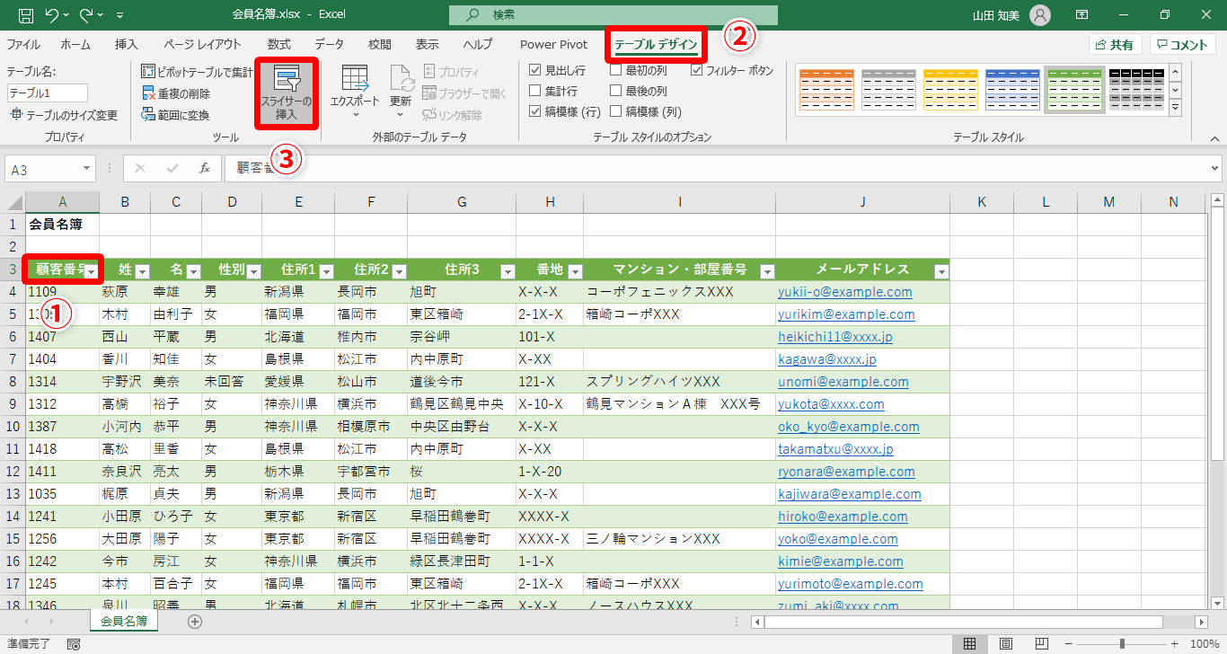The width and height of the screenshot is (1227, 654).
Task: Switch to Page Layout view icon
Action: tap(1006, 644)
